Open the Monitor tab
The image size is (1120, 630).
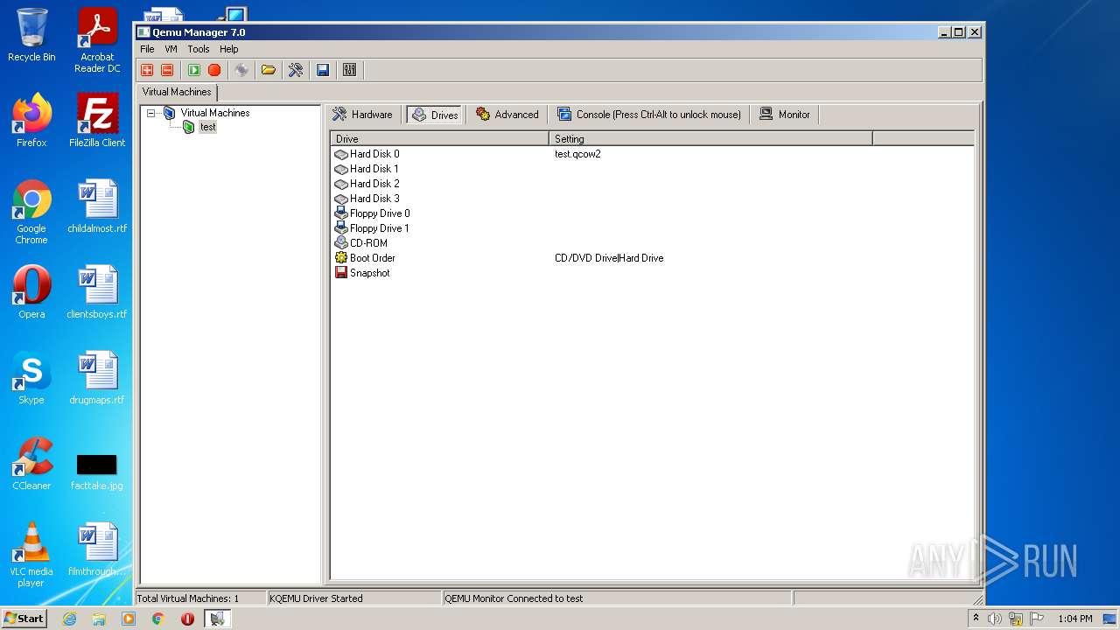(785, 115)
